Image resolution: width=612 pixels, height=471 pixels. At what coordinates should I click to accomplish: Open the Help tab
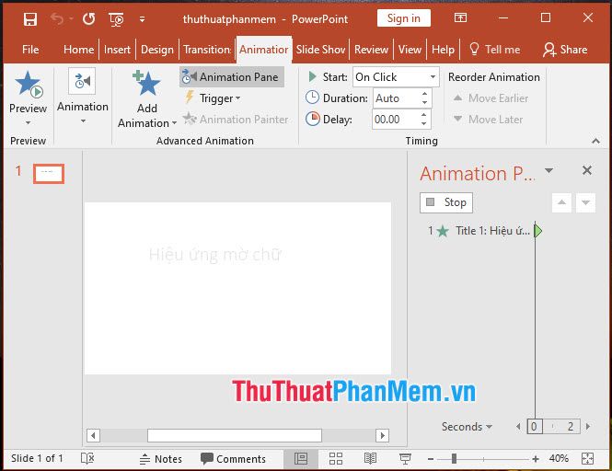(x=443, y=50)
